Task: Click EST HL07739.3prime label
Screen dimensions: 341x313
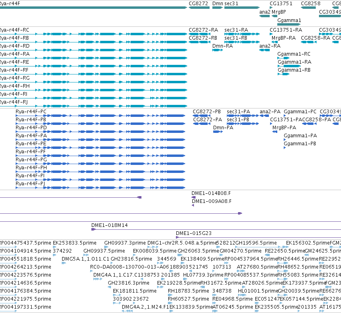Action: [203, 275]
